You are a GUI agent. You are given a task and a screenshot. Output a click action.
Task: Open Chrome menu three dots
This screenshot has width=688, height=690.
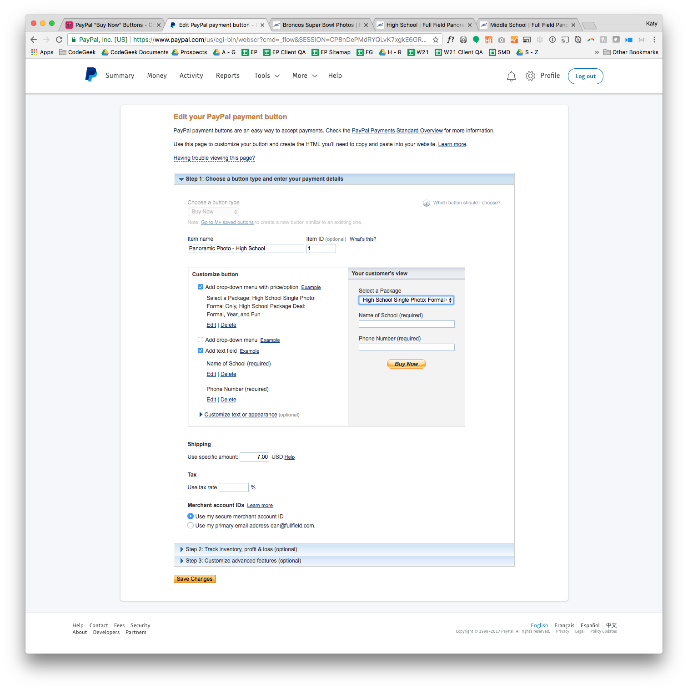(x=654, y=40)
